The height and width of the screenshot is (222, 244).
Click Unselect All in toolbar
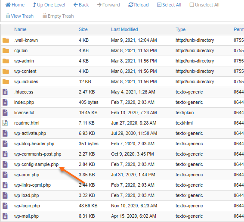204,5
